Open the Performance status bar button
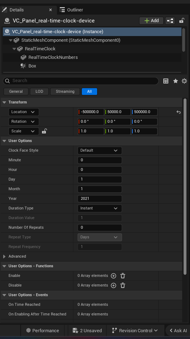 (42, 330)
